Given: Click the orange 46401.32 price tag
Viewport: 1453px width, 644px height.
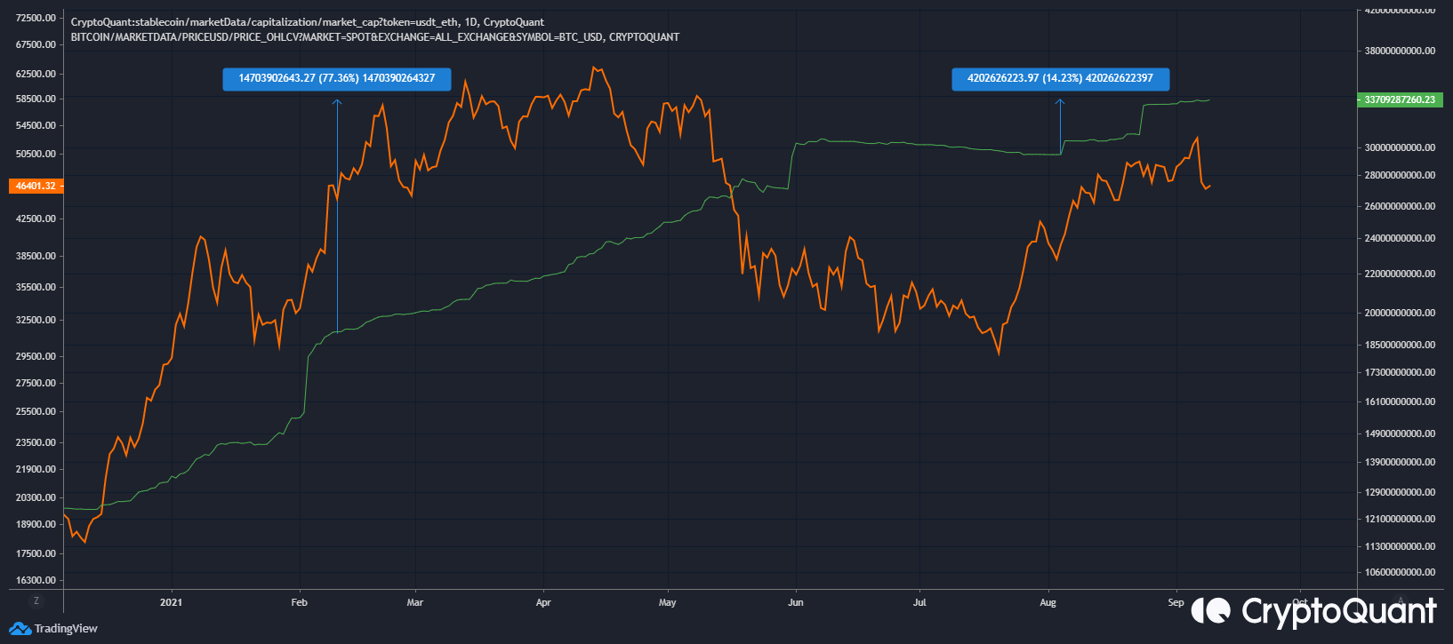Looking at the screenshot, I should click(x=36, y=187).
